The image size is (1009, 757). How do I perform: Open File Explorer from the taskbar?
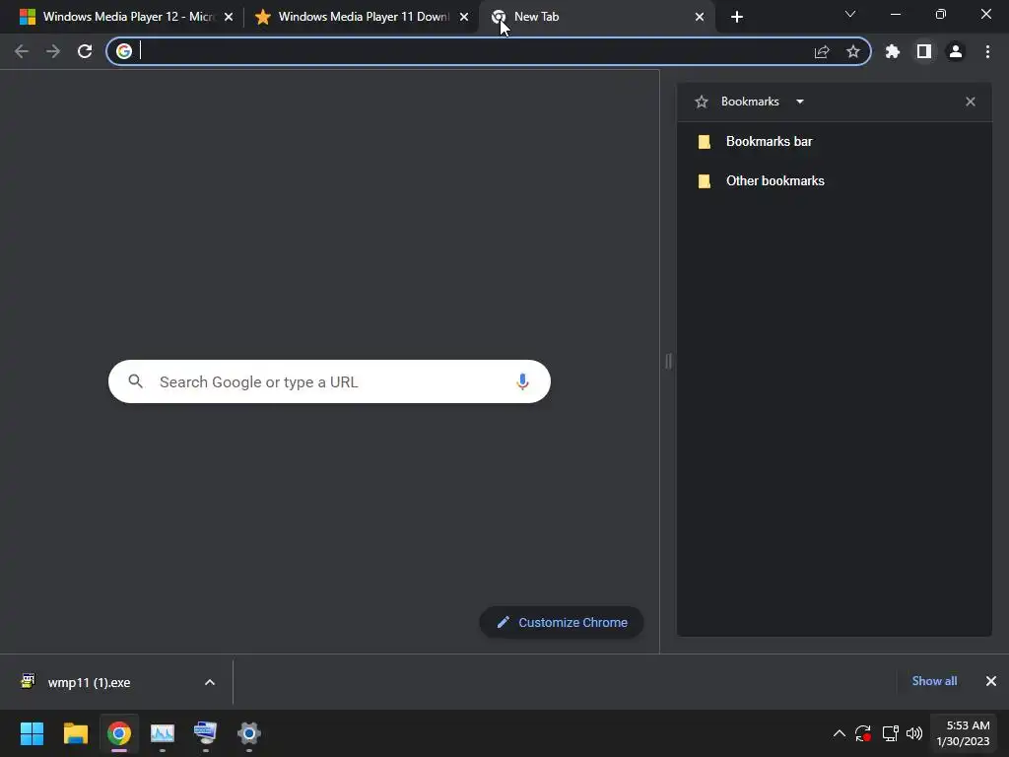pos(75,733)
